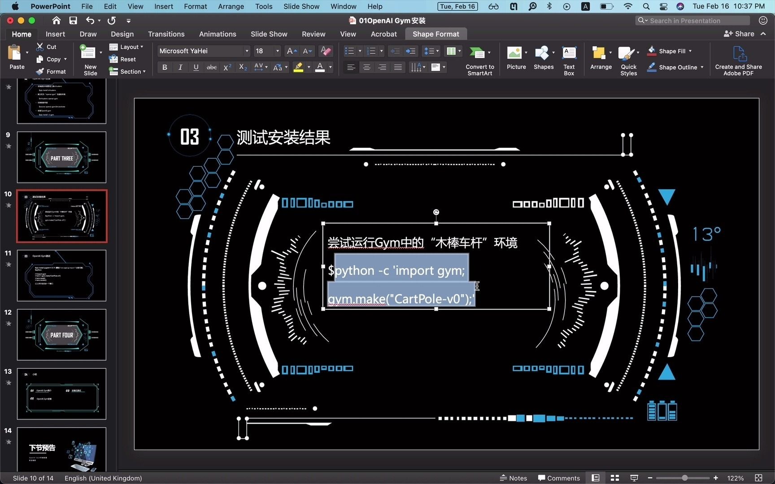Toggle italic formatting
775x484 pixels.
(180, 67)
